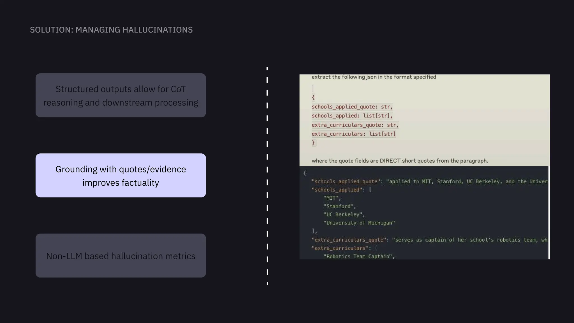Image resolution: width=574 pixels, height=323 pixels.
Task: Click the "Robotics Team Captain" output entry
Action: click(x=358, y=256)
